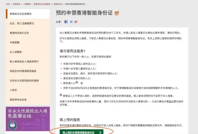
Task: Click bullet 年满18岁申领成人身份证人士
Action: tap(80, 64)
